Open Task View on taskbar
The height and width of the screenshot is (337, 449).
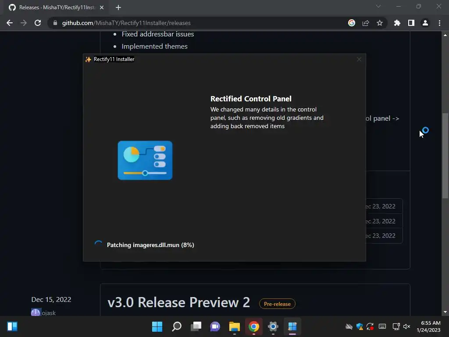(196, 326)
